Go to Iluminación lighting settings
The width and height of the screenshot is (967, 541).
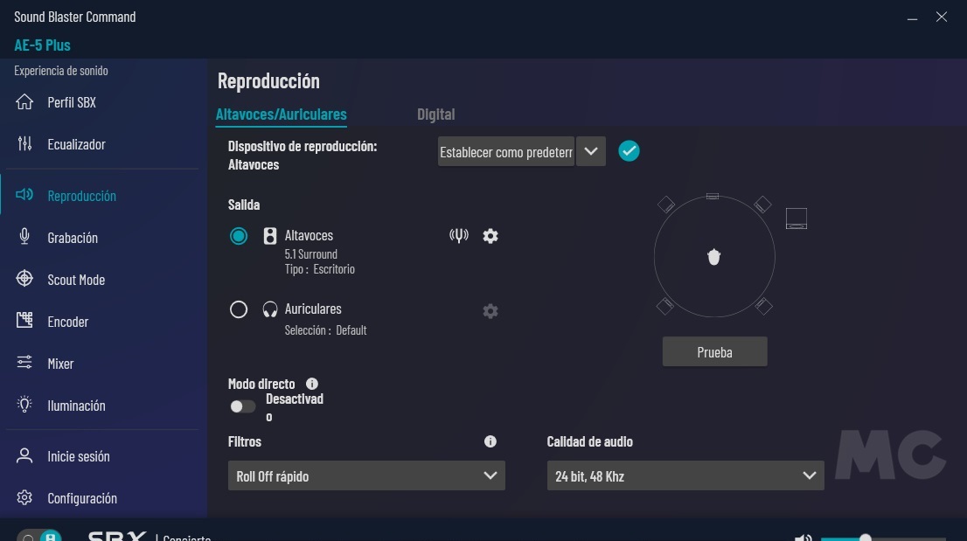(x=76, y=406)
